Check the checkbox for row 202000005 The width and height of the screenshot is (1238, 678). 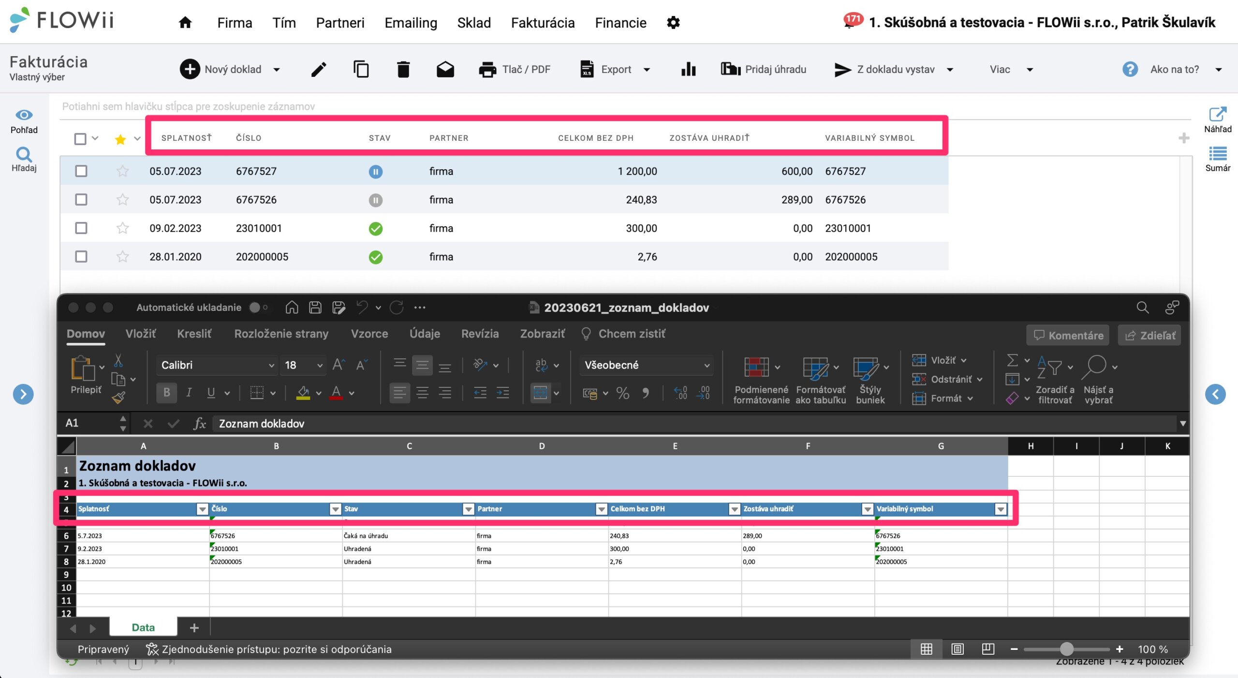[81, 257]
